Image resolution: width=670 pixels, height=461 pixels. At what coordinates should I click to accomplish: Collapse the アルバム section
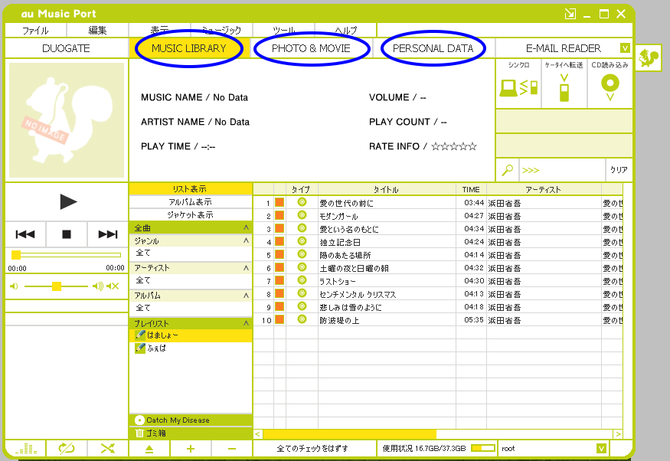tap(246, 296)
